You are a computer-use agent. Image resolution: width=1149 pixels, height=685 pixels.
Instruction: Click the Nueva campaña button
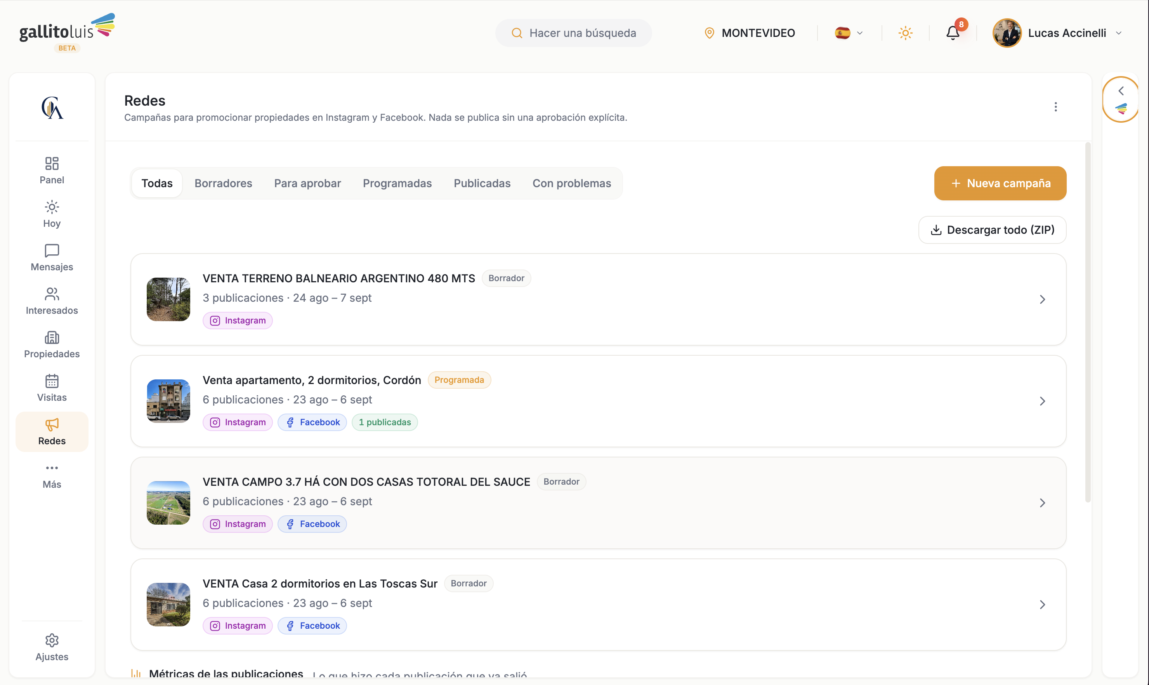pos(1000,183)
